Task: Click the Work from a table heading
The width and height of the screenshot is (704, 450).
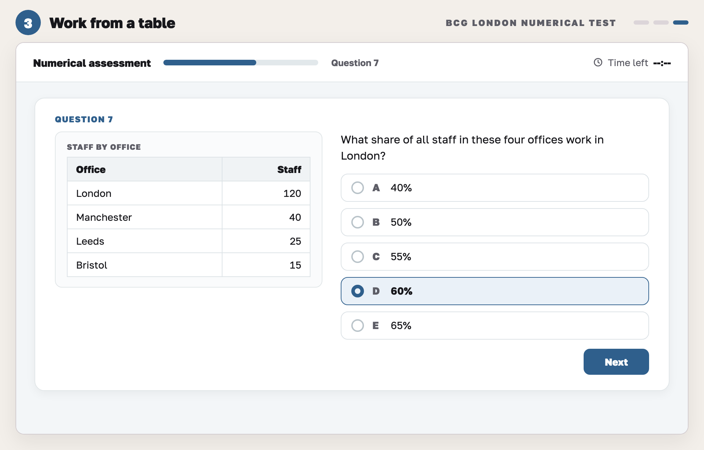Action: [112, 23]
